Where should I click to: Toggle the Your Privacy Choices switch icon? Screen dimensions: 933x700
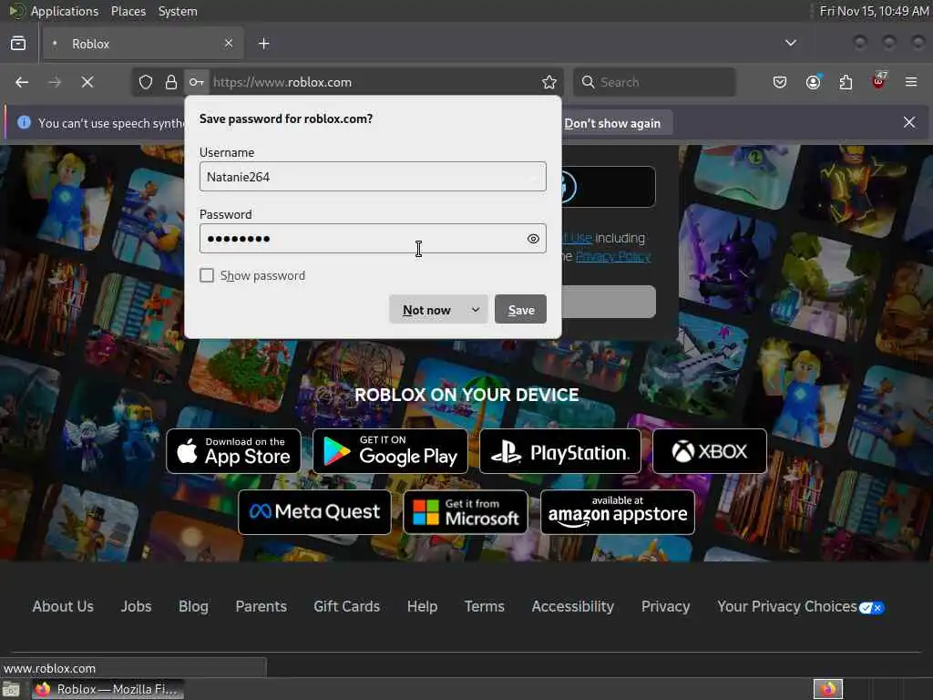pos(872,608)
